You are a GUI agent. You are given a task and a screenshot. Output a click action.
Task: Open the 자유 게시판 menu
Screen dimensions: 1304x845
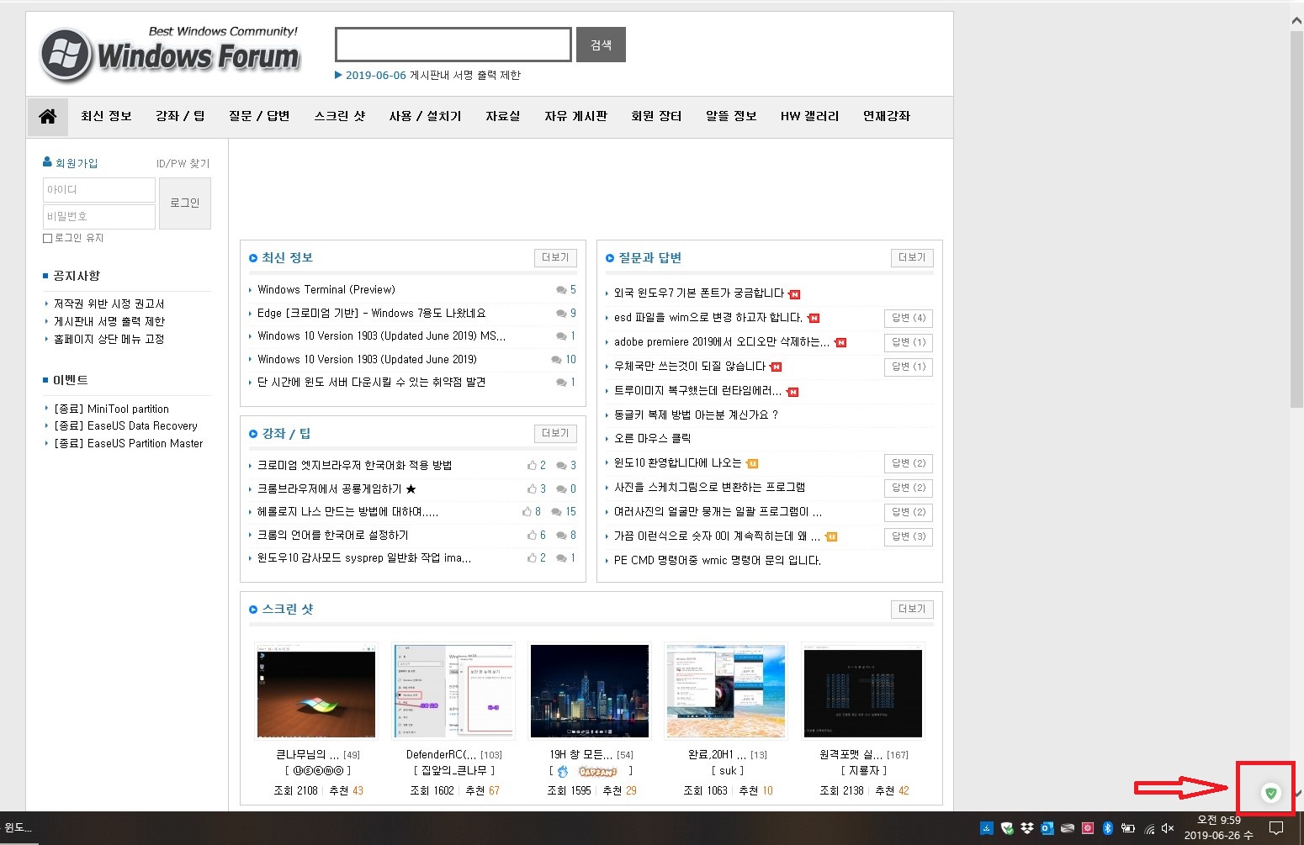coord(575,116)
